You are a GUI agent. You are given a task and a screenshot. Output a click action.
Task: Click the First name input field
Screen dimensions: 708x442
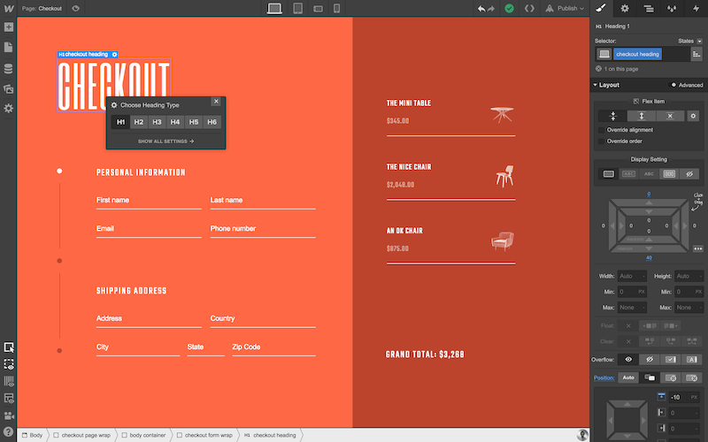coord(149,201)
